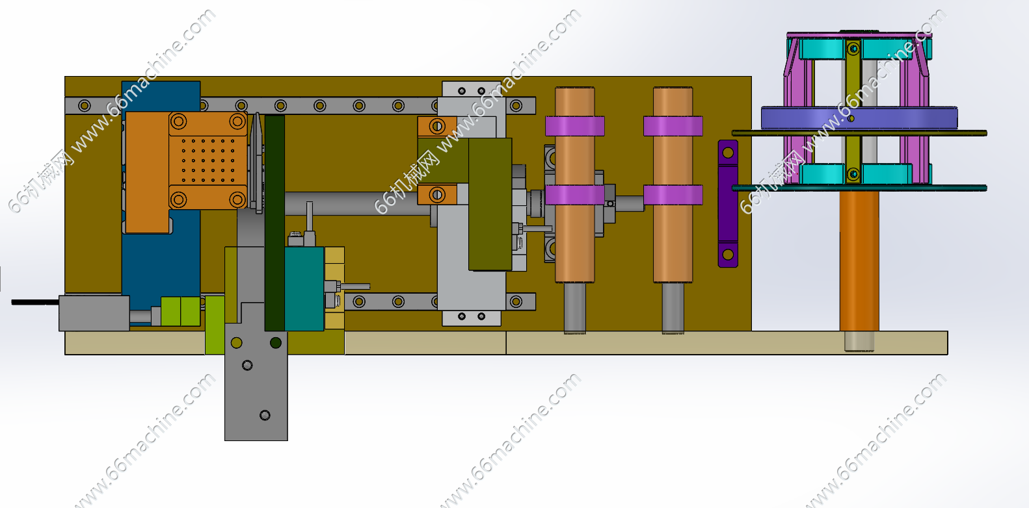The width and height of the screenshot is (1029, 508).
Task: Click the gray motor box at bottom left
Action: (x=93, y=313)
